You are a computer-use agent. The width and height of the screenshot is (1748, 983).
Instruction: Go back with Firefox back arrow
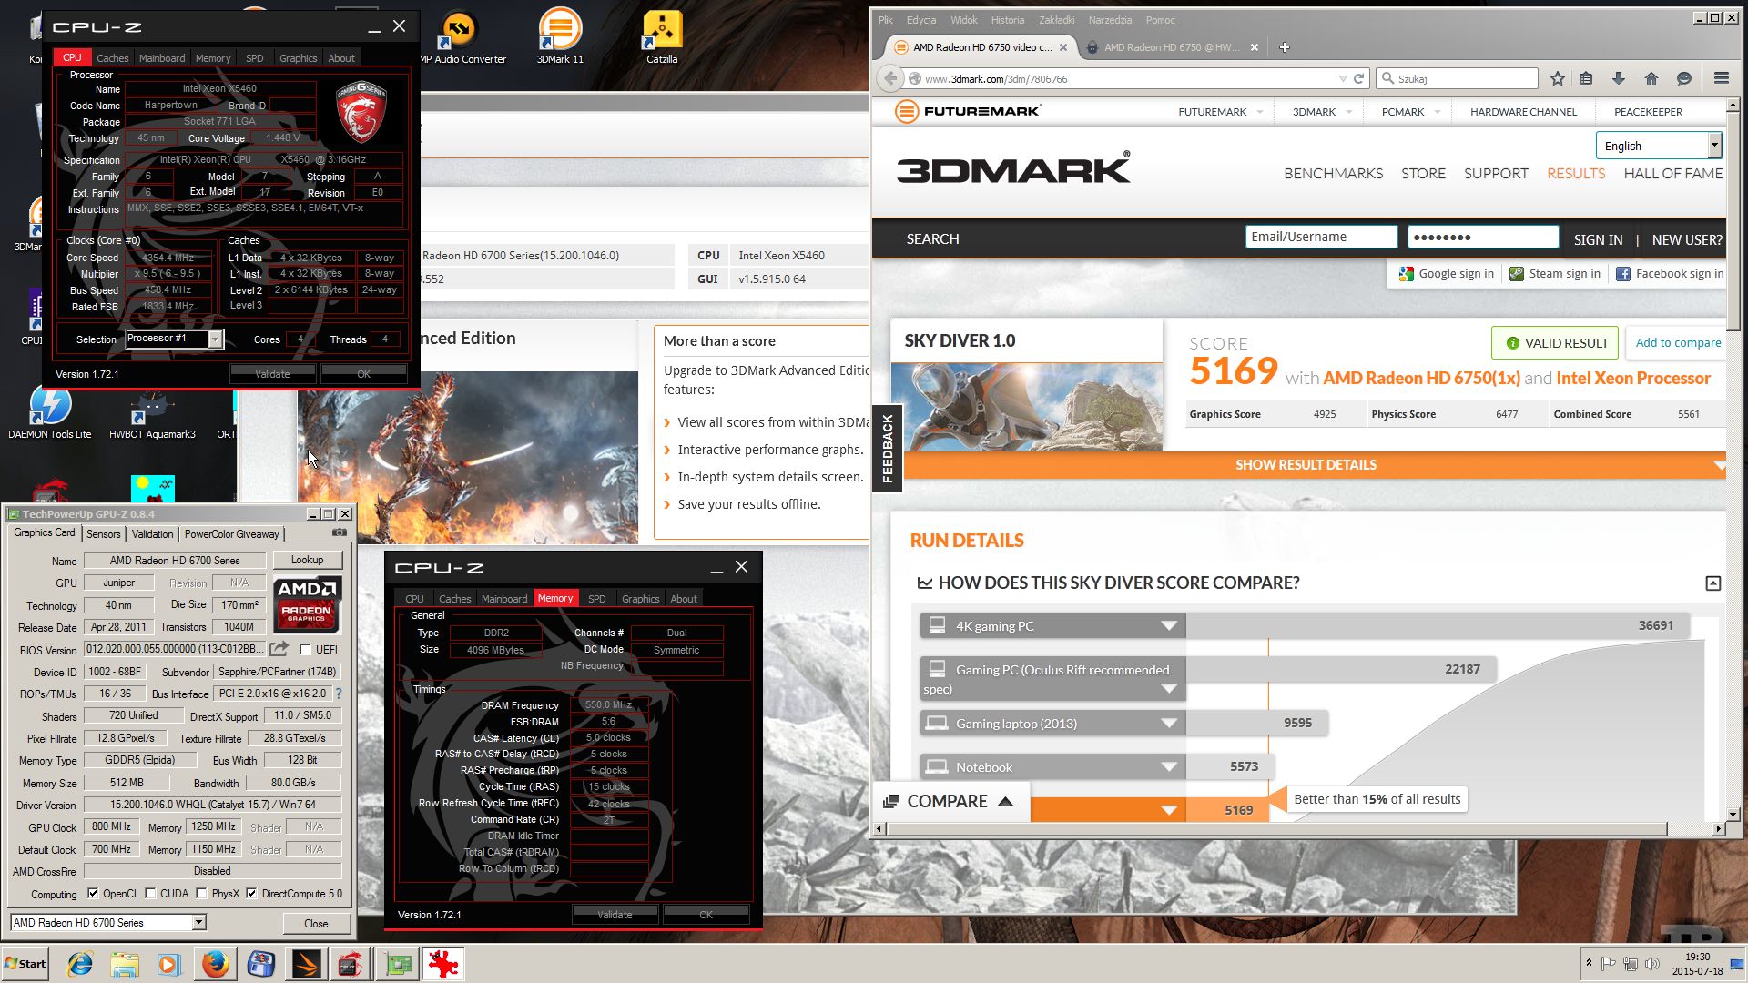click(890, 78)
